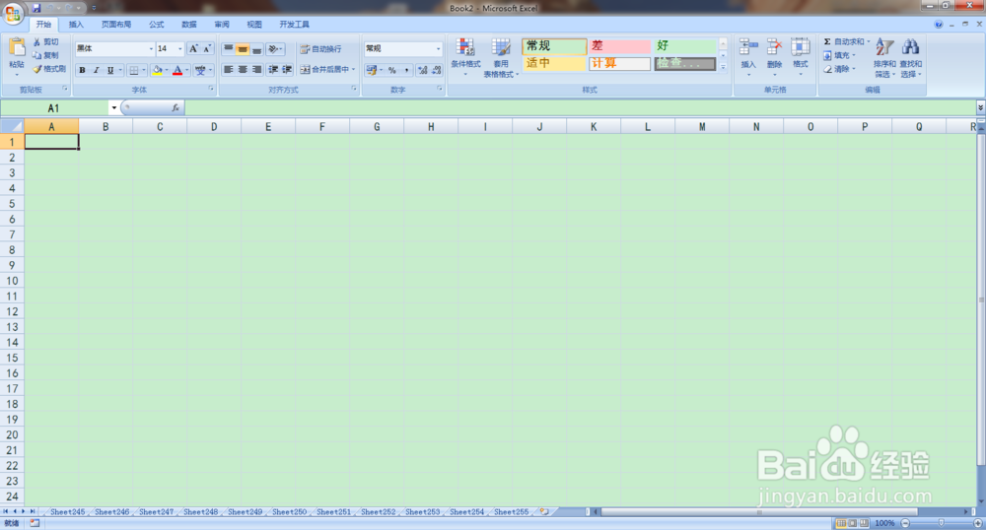This screenshot has width=986, height=530.
Task: Toggle bottom vertical alignment
Action: (x=256, y=48)
